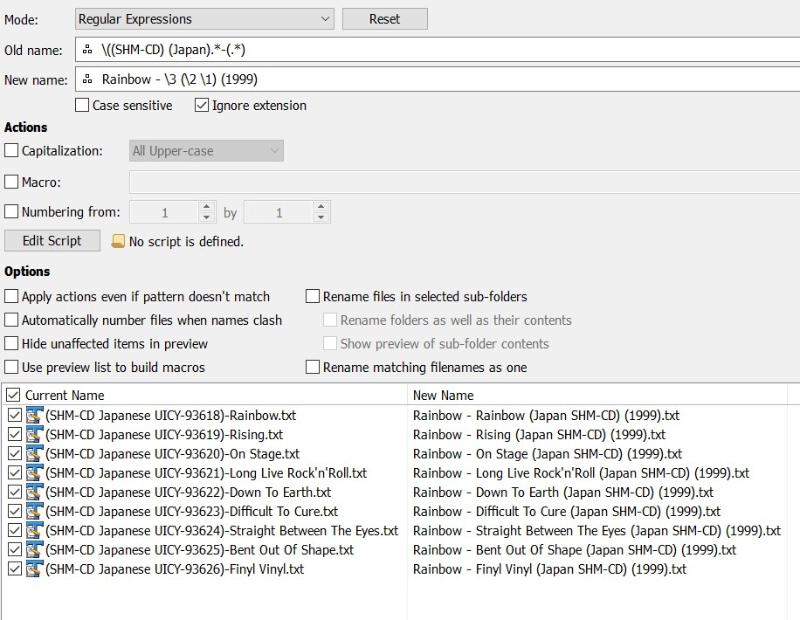Click the file icon for UICY-93623 Difficult To Cure.txt
This screenshot has width=800, height=620.
coord(35,512)
